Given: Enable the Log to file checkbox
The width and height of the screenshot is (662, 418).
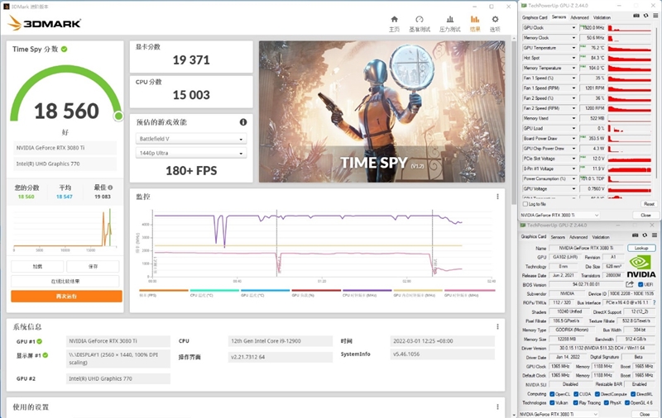Looking at the screenshot, I should (525, 204).
